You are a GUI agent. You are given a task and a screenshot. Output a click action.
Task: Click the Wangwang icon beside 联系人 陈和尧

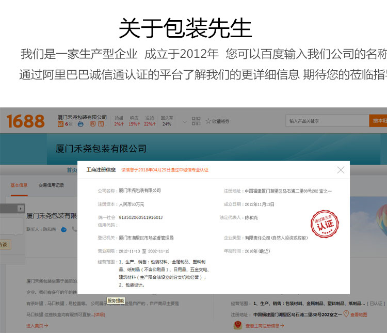click(64, 230)
